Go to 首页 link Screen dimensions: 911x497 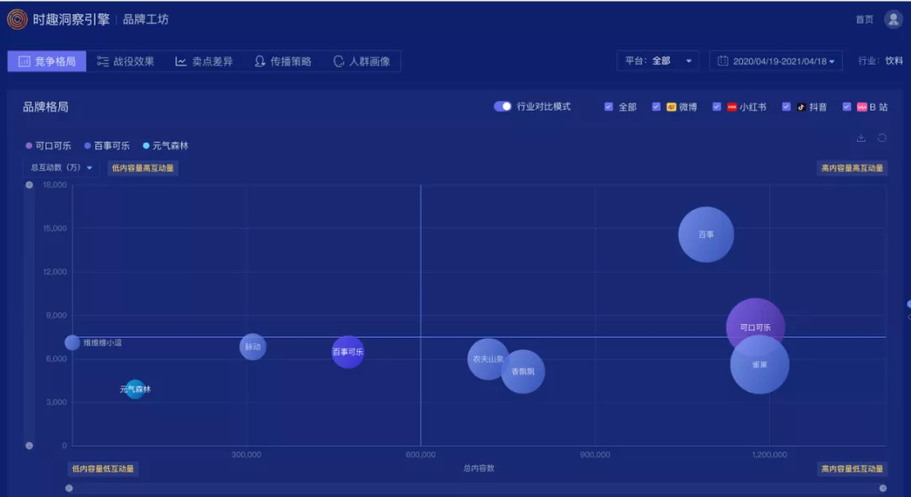pyautogui.click(x=864, y=19)
